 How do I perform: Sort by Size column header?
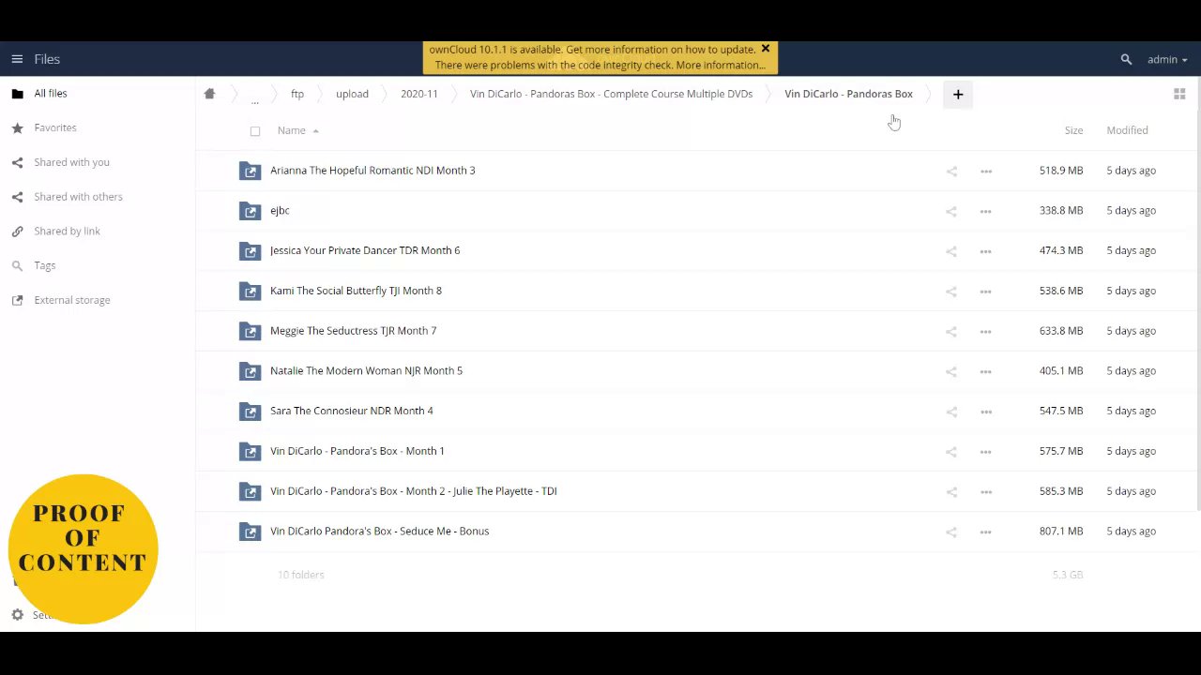pos(1073,130)
